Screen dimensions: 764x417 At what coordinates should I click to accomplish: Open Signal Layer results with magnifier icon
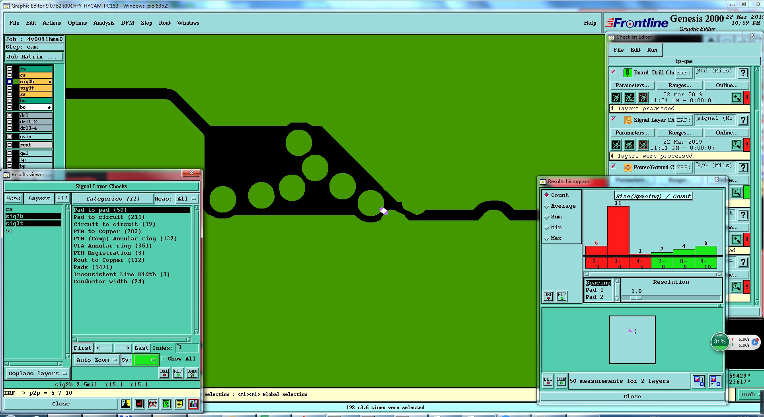click(737, 145)
